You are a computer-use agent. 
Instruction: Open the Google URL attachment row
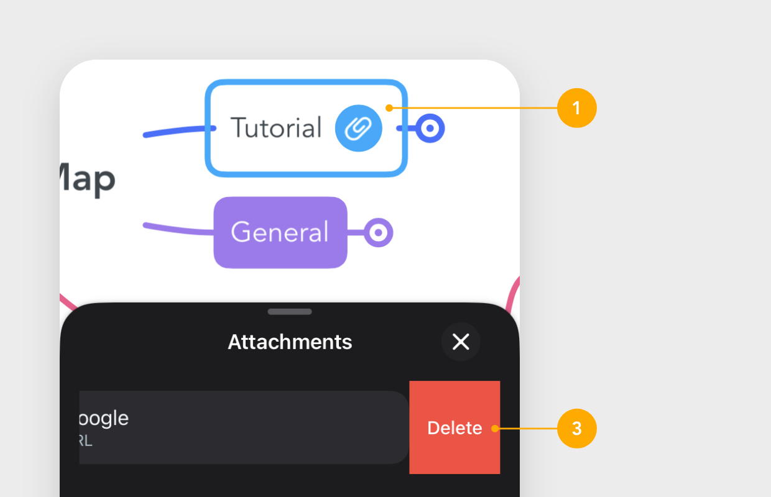click(x=244, y=427)
